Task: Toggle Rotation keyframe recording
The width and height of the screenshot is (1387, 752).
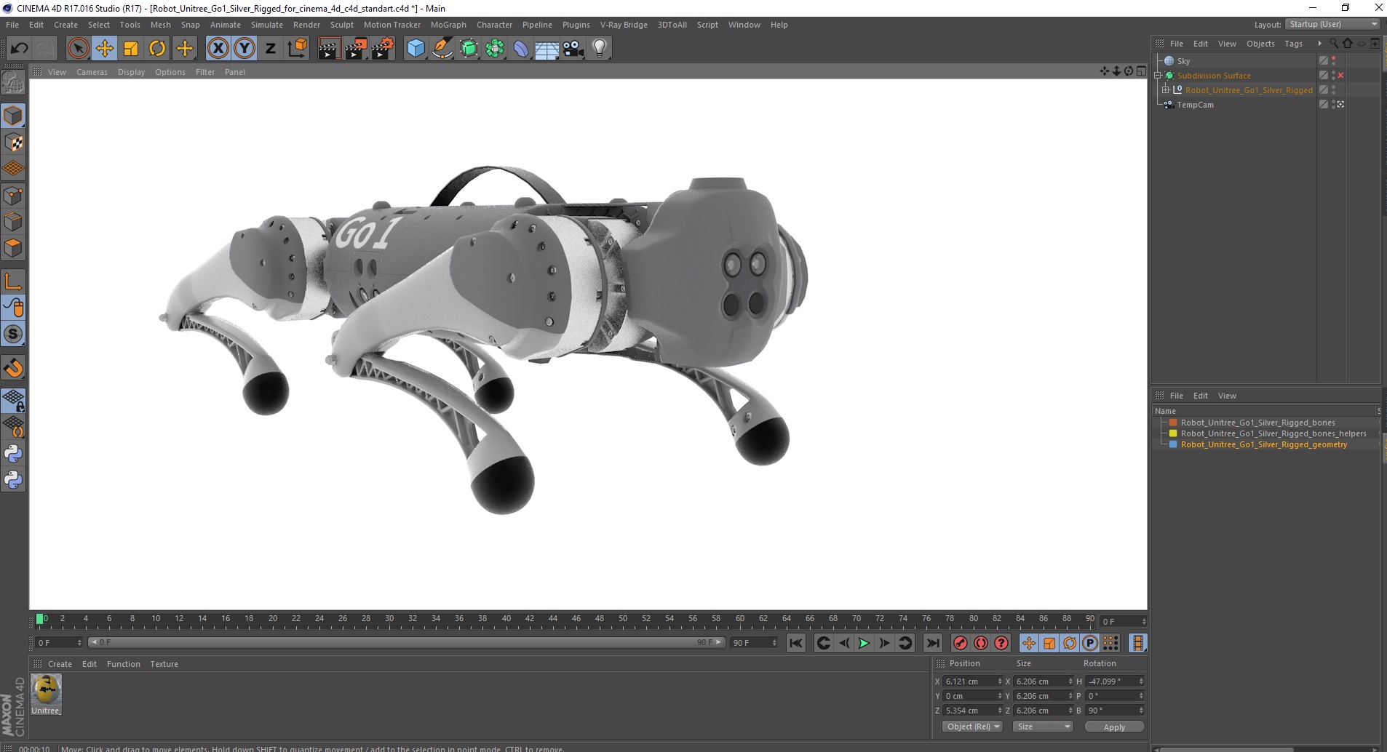Action: [x=1070, y=643]
